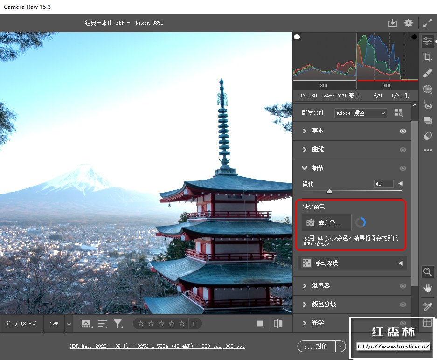
Task: Collapse the 细节 panel section
Action: tap(305, 168)
